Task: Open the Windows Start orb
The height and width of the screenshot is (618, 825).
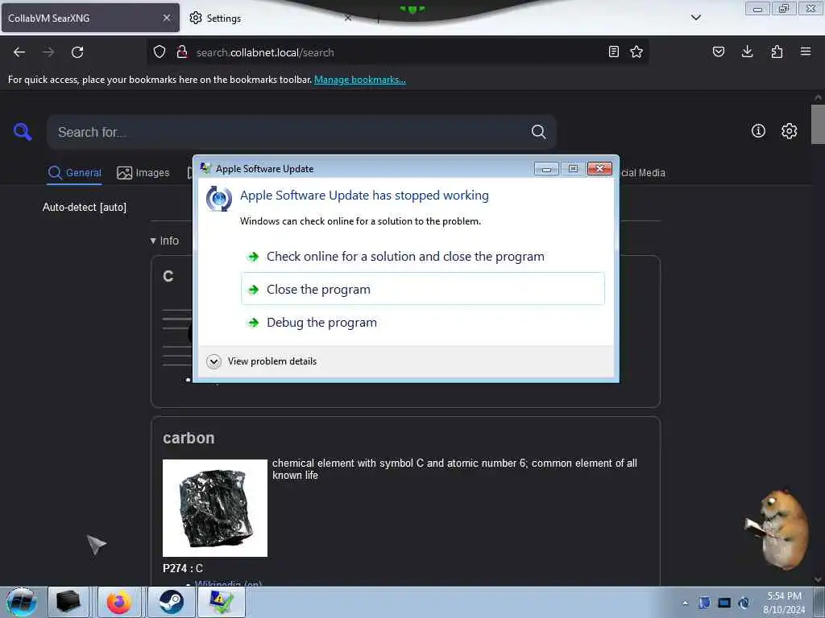Action: tap(21, 602)
